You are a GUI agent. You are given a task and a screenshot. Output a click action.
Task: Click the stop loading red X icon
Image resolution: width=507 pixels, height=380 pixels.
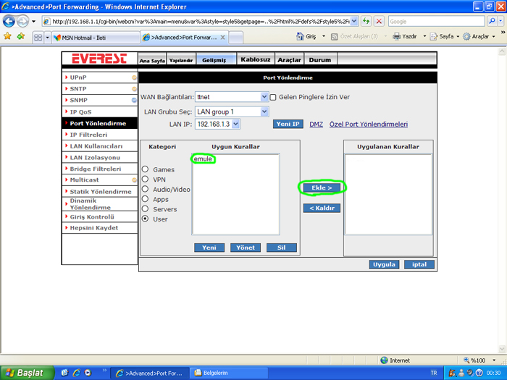(x=379, y=21)
